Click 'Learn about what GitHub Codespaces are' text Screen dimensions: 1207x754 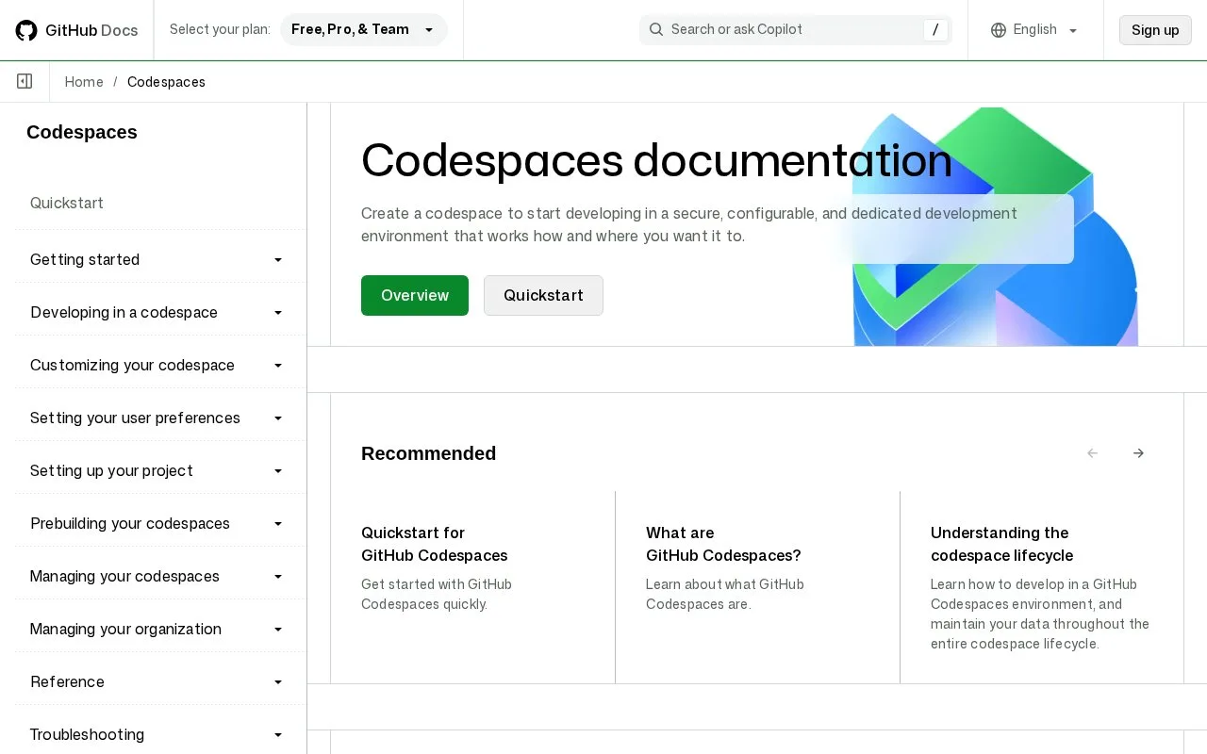tap(725, 594)
